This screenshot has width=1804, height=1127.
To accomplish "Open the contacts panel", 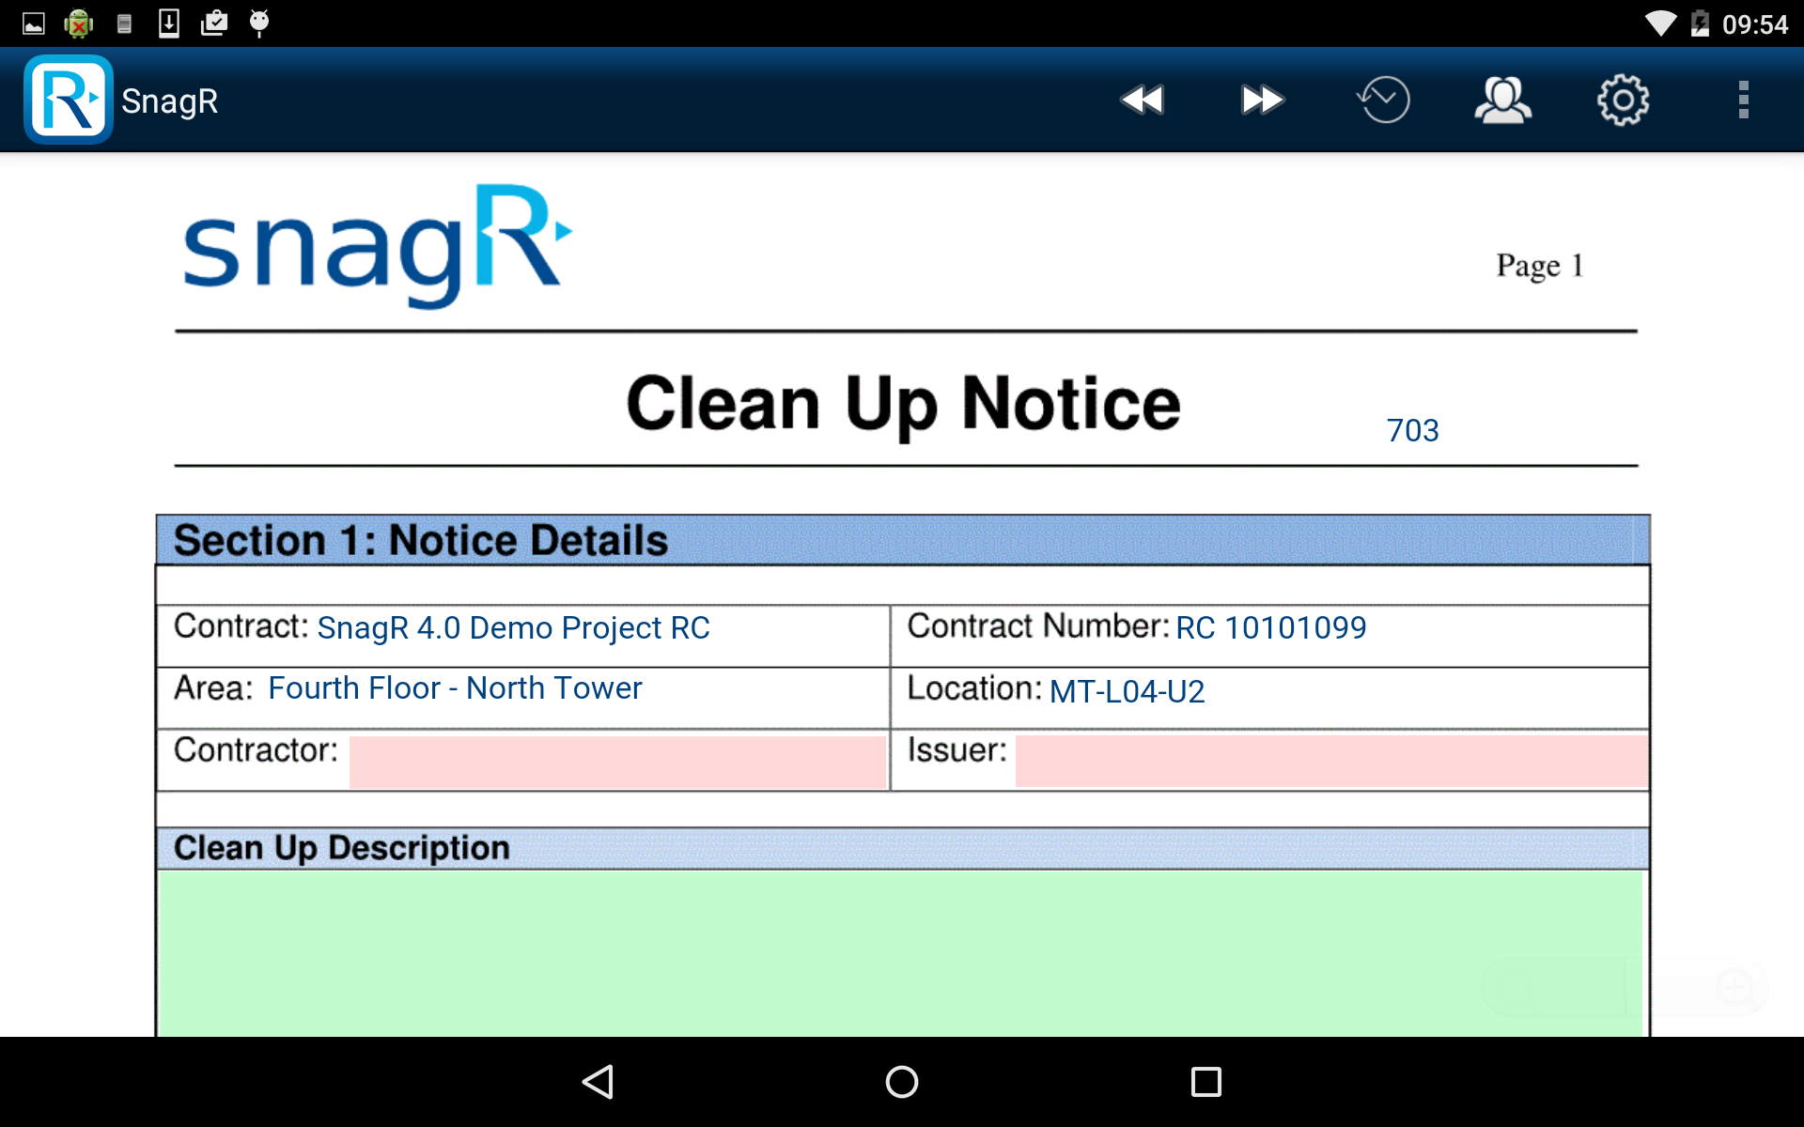I will (1503, 99).
